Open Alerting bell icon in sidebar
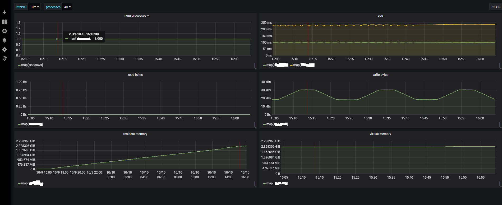The image size is (502, 205). (4, 40)
